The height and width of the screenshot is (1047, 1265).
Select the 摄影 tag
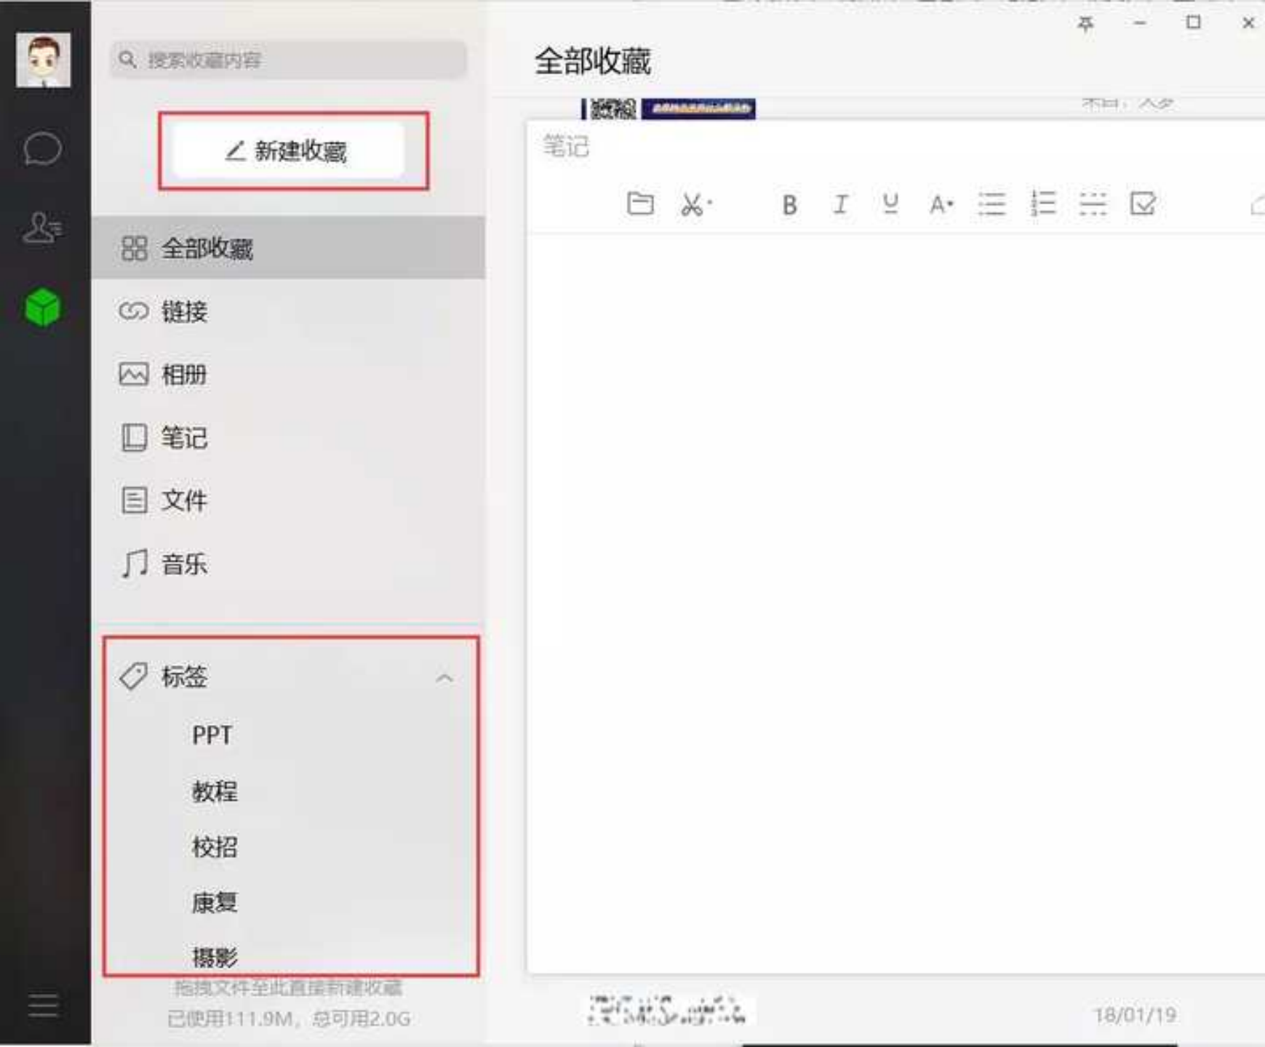(215, 957)
